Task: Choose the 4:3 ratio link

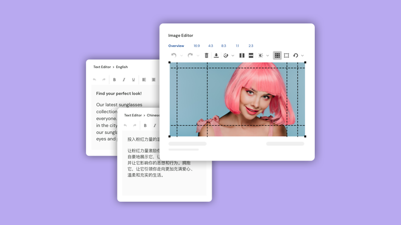Action: point(211,46)
